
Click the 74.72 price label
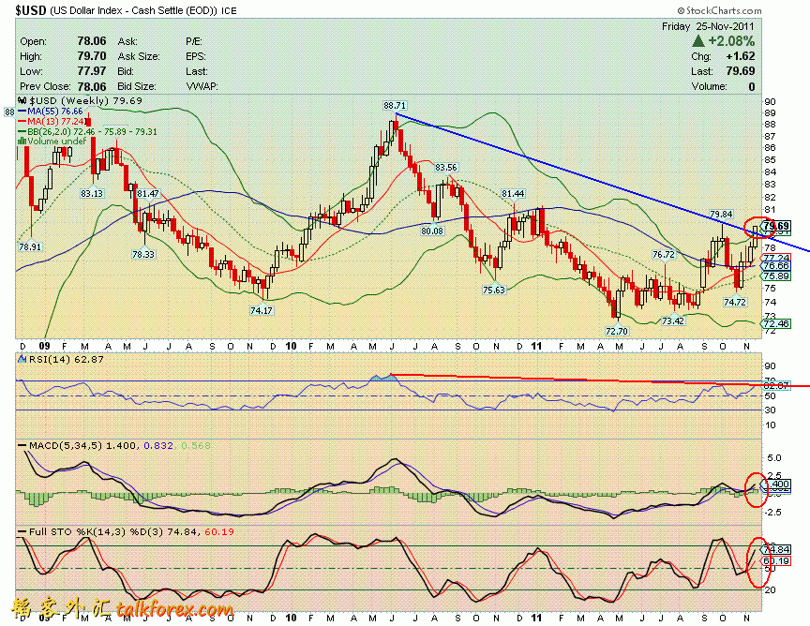click(735, 302)
